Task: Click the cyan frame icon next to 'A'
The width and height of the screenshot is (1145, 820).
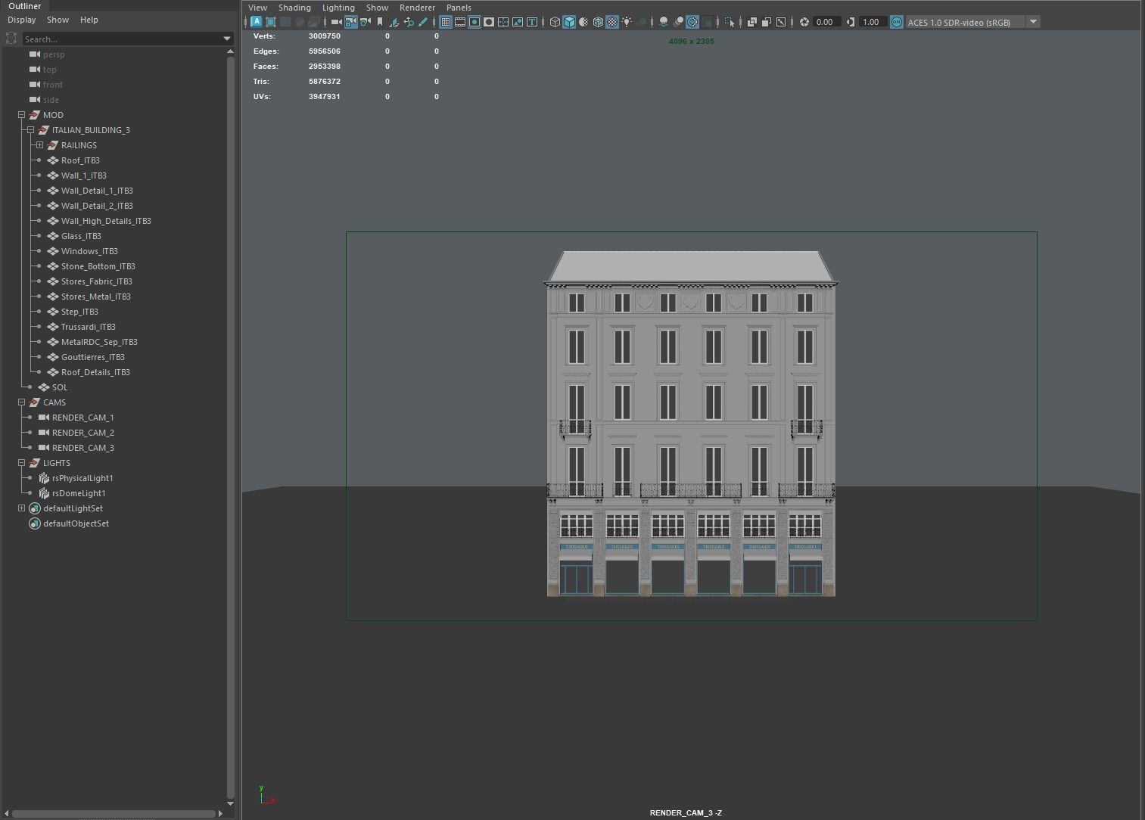Action: pyautogui.click(x=271, y=22)
